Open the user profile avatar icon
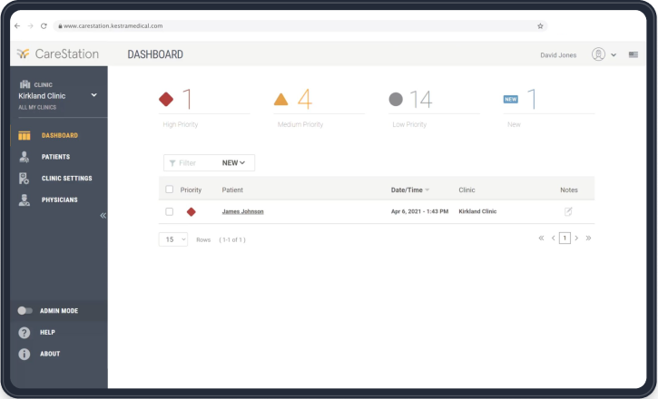This screenshot has width=658, height=399. coord(598,54)
